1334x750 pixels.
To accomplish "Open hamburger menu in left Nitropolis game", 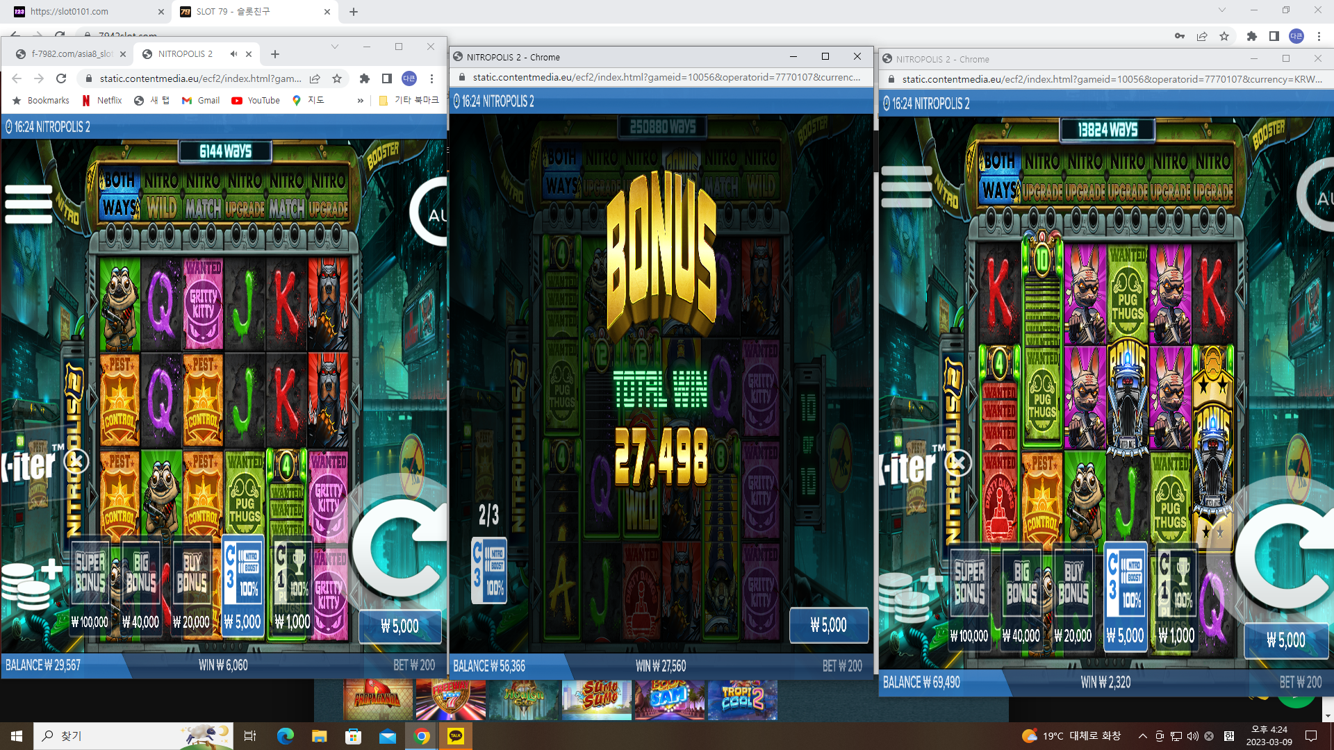I will click(x=28, y=204).
